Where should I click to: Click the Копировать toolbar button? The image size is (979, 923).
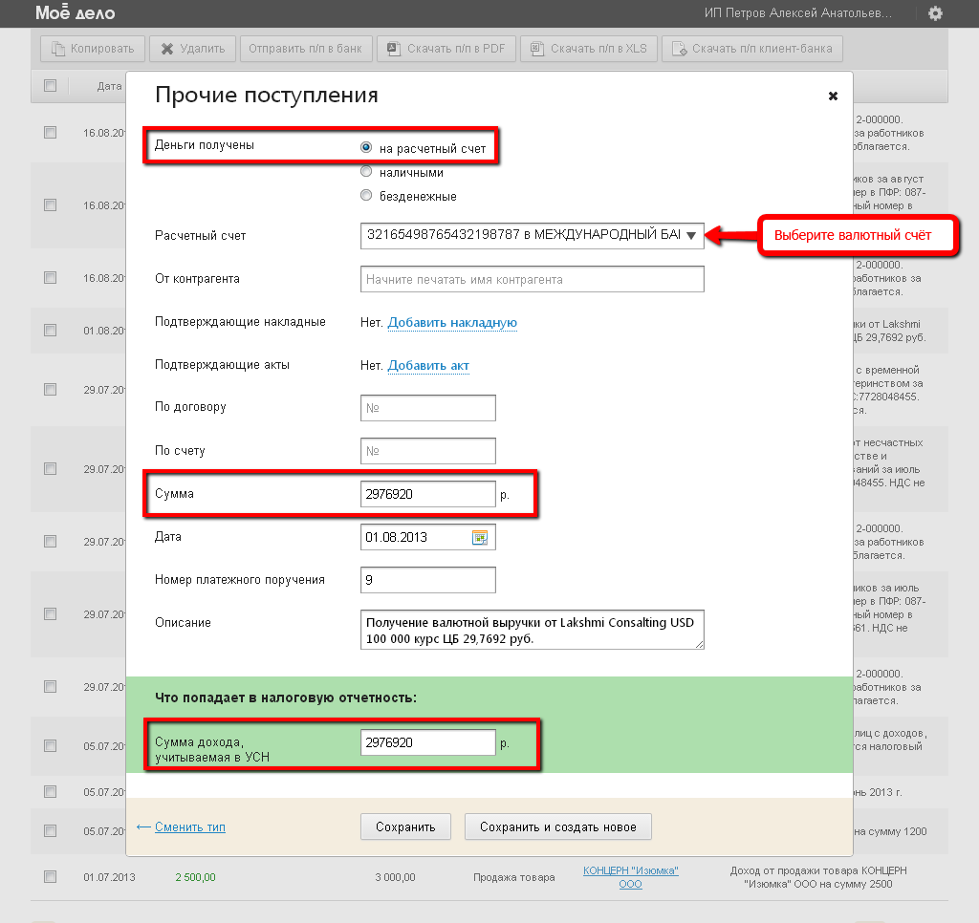(x=94, y=49)
